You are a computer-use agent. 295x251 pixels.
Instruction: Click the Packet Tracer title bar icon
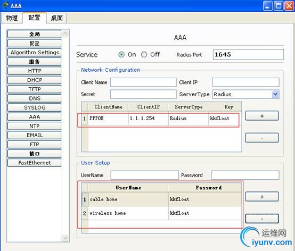[x=5, y=5]
